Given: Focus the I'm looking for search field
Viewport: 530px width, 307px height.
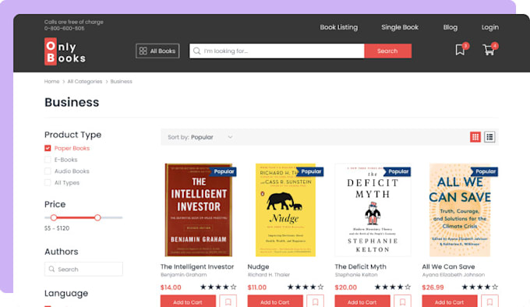Looking at the screenshot, I should (277, 51).
